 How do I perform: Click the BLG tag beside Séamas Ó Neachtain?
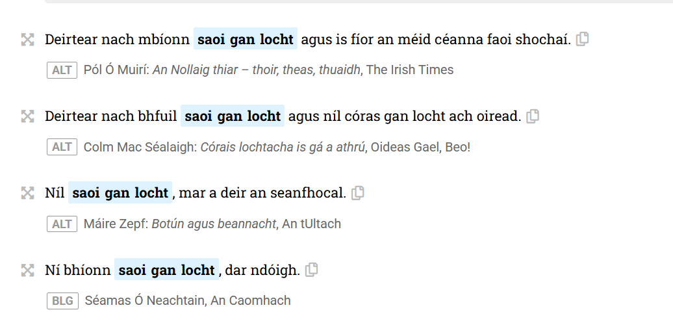[62, 300]
